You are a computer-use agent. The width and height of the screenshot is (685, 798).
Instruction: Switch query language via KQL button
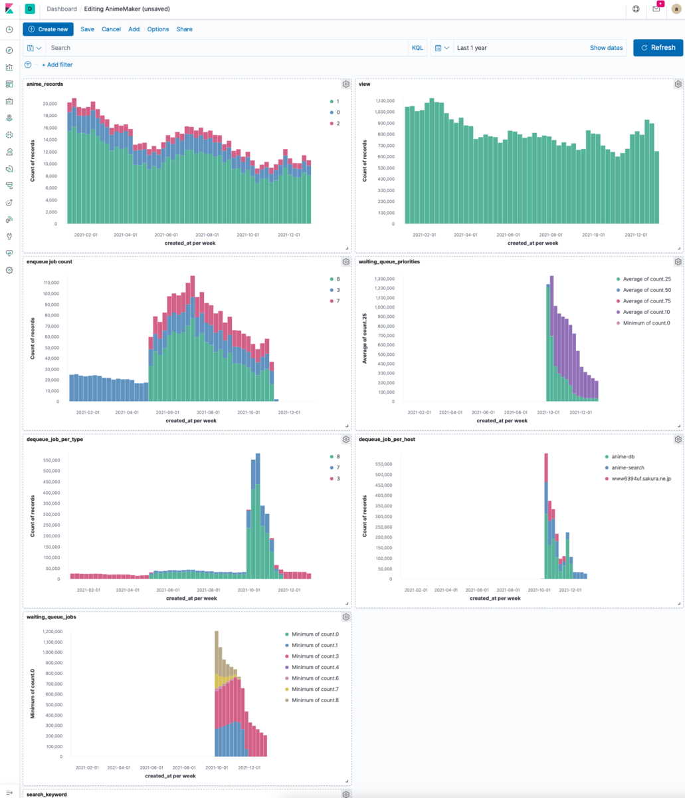pyautogui.click(x=417, y=48)
